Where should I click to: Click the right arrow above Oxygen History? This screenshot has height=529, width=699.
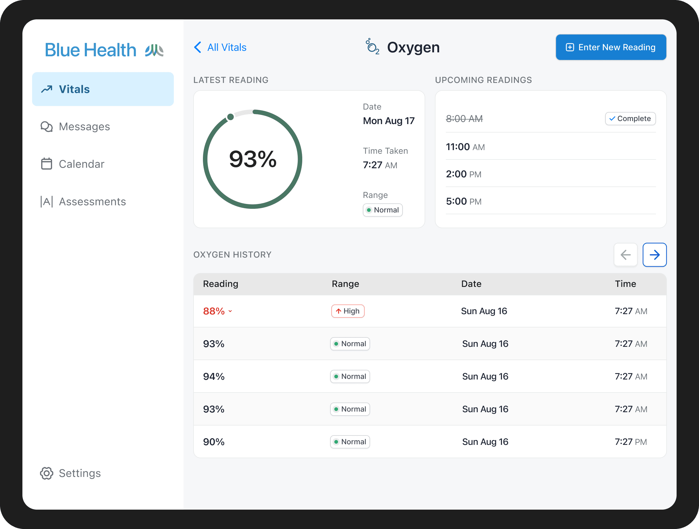[x=654, y=255]
